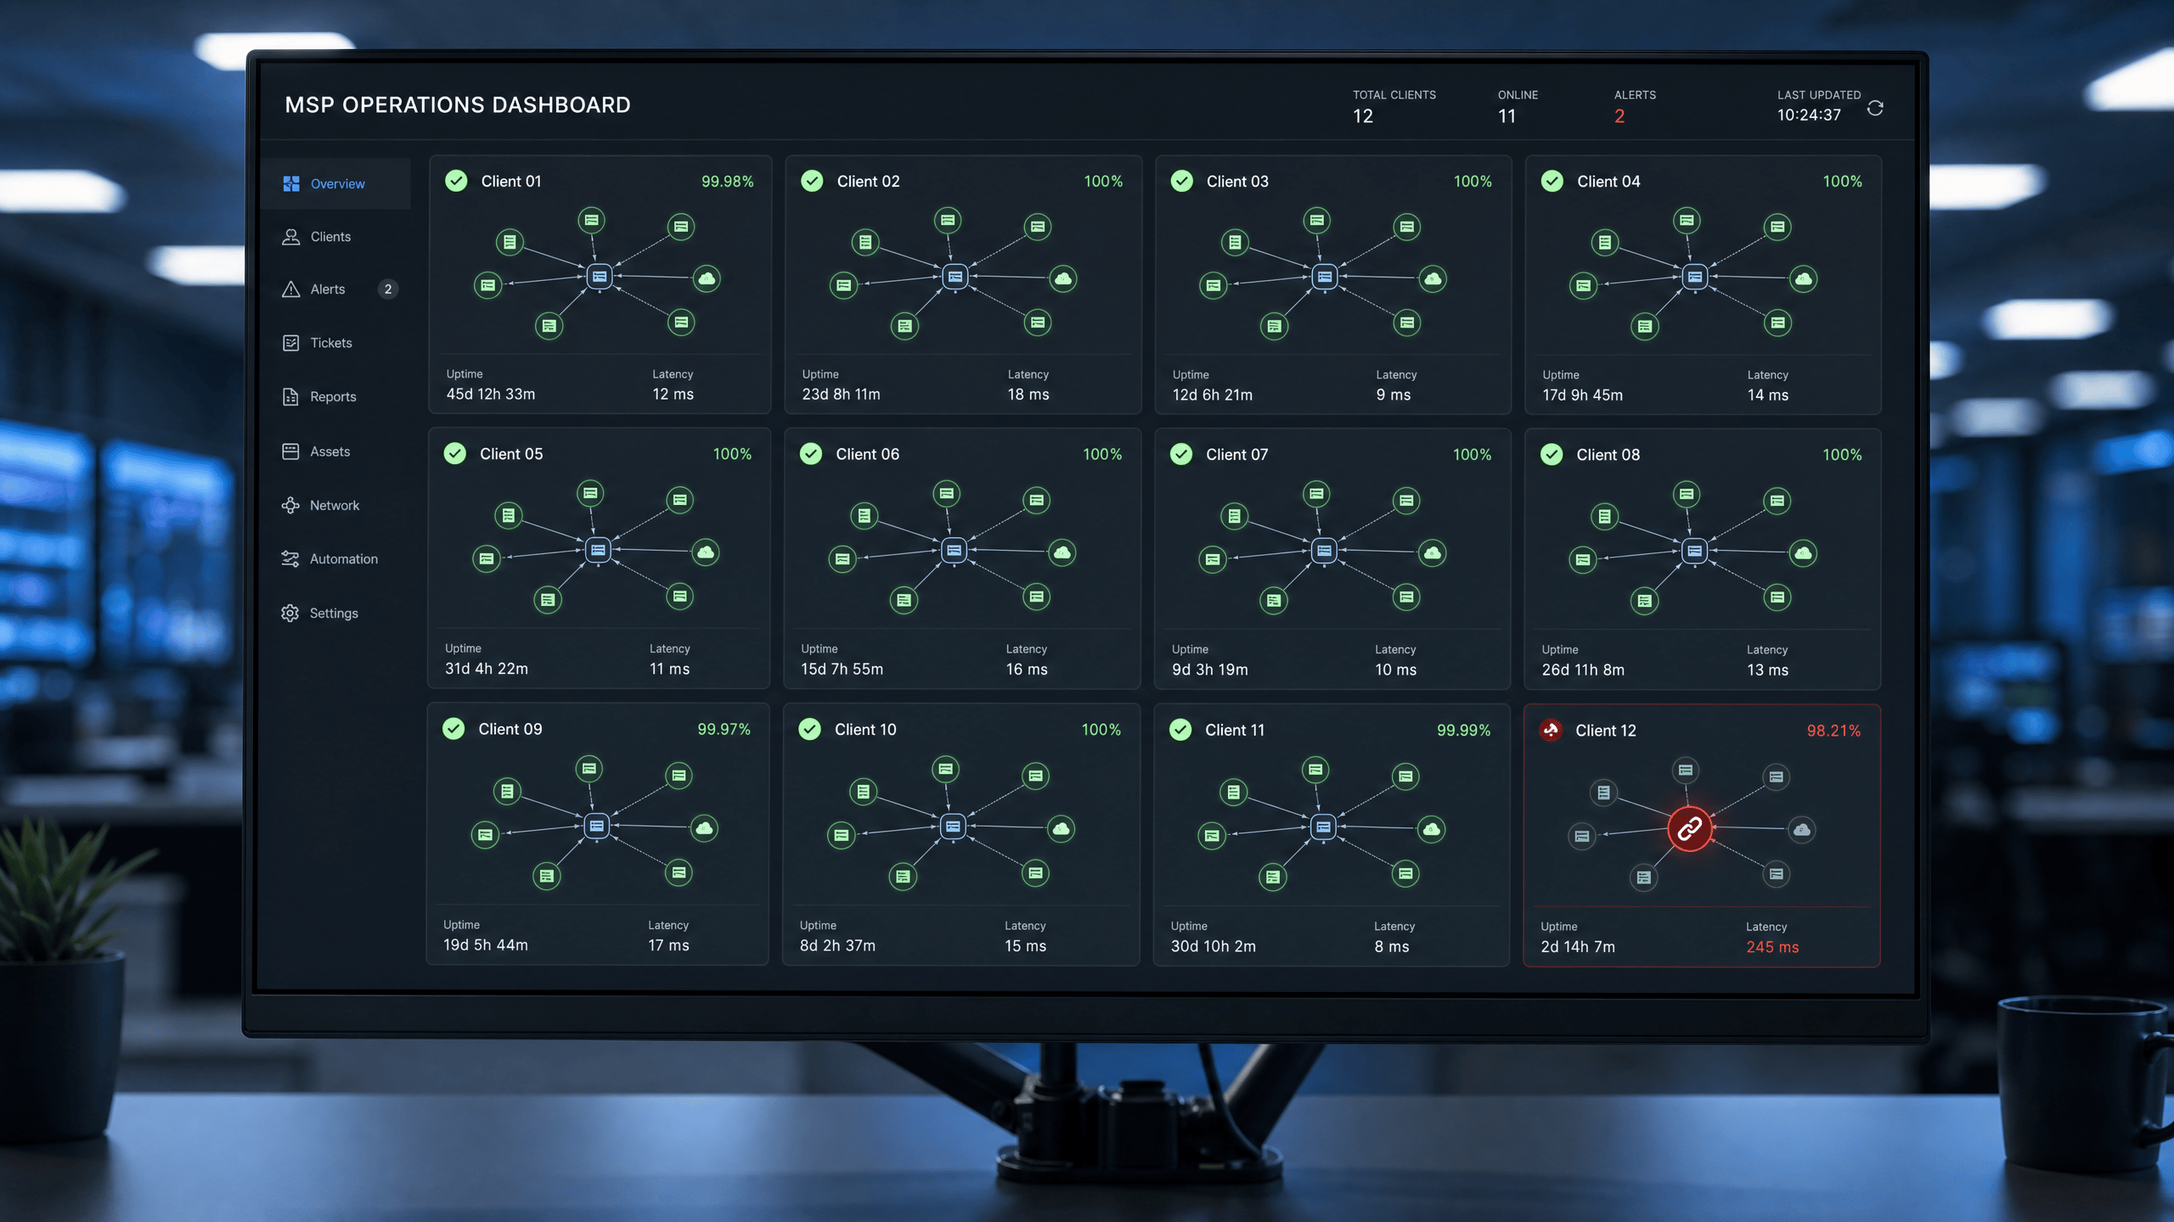The width and height of the screenshot is (2174, 1222).
Task: Click the central hub node in Client 11 topology
Action: tap(1323, 827)
